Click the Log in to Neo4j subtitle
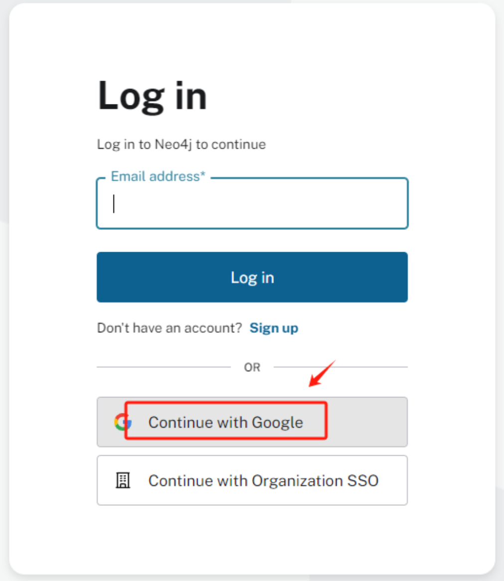Image resolution: width=504 pixels, height=581 pixels. (181, 145)
